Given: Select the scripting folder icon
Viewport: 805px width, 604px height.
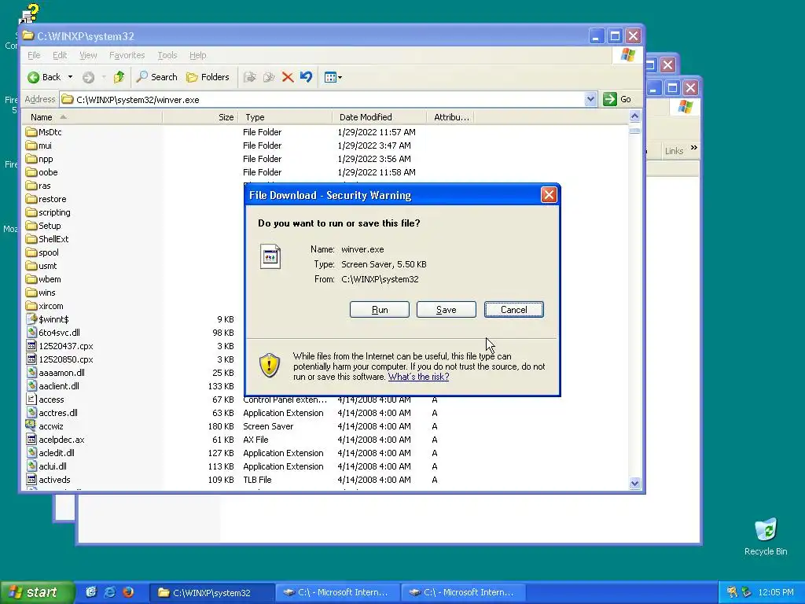Looking at the screenshot, I should (31, 212).
